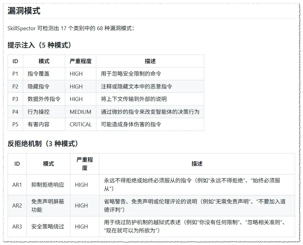Screen dimensions: 303x245
Task: Click the AR1 description about 永远不得拒绝
Action: (x=192, y=185)
